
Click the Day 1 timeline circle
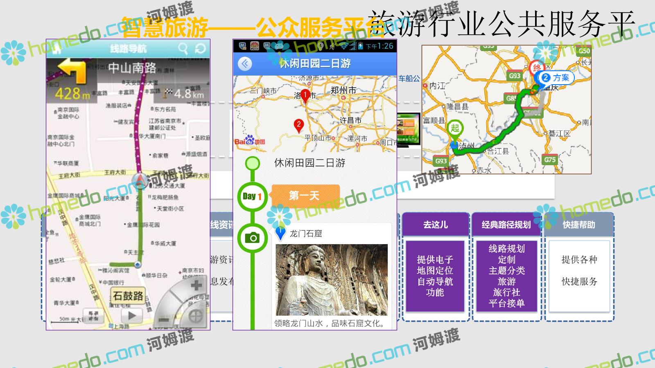[x=252, y=197]
